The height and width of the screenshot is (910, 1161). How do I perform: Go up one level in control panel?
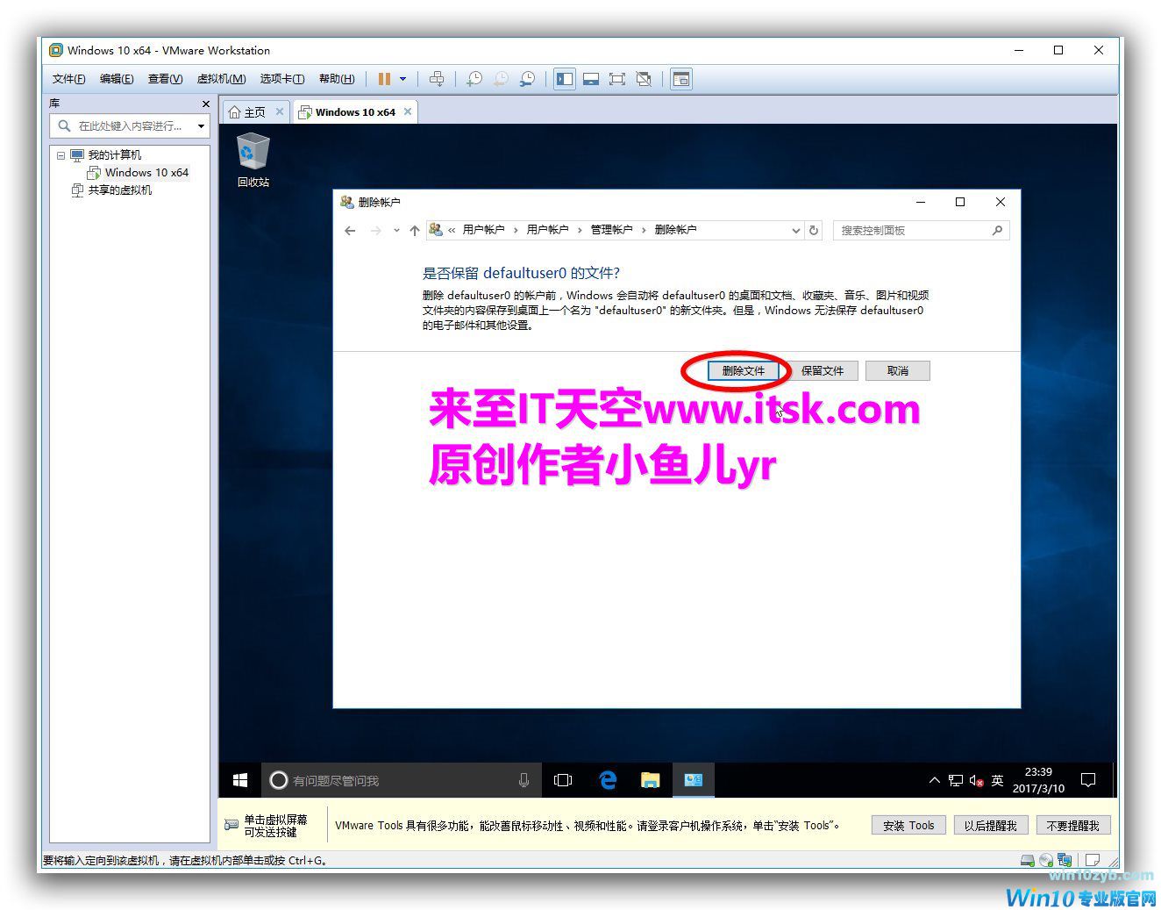click(x=415, y=231)
